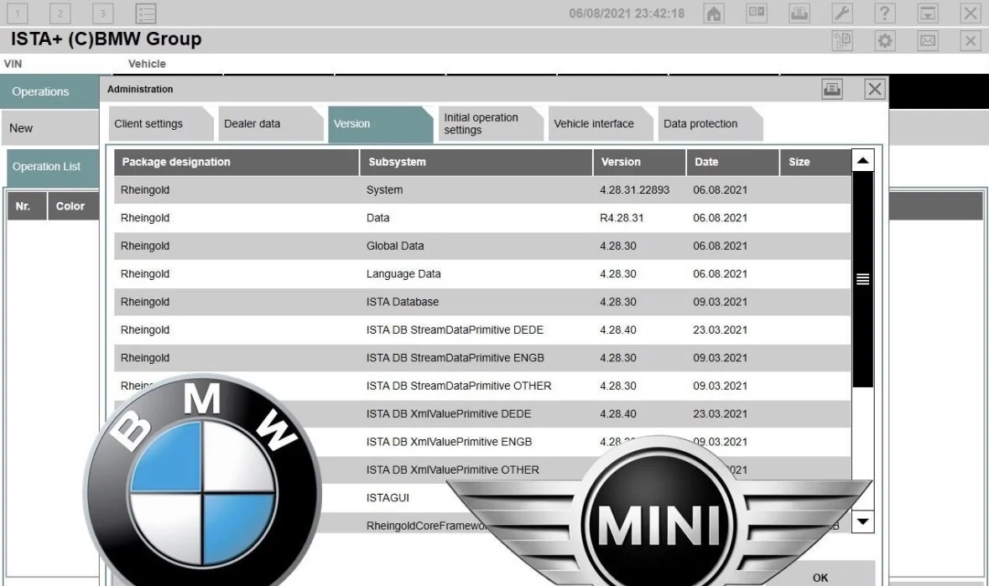Open the help question mark icon

click(885, 13)
